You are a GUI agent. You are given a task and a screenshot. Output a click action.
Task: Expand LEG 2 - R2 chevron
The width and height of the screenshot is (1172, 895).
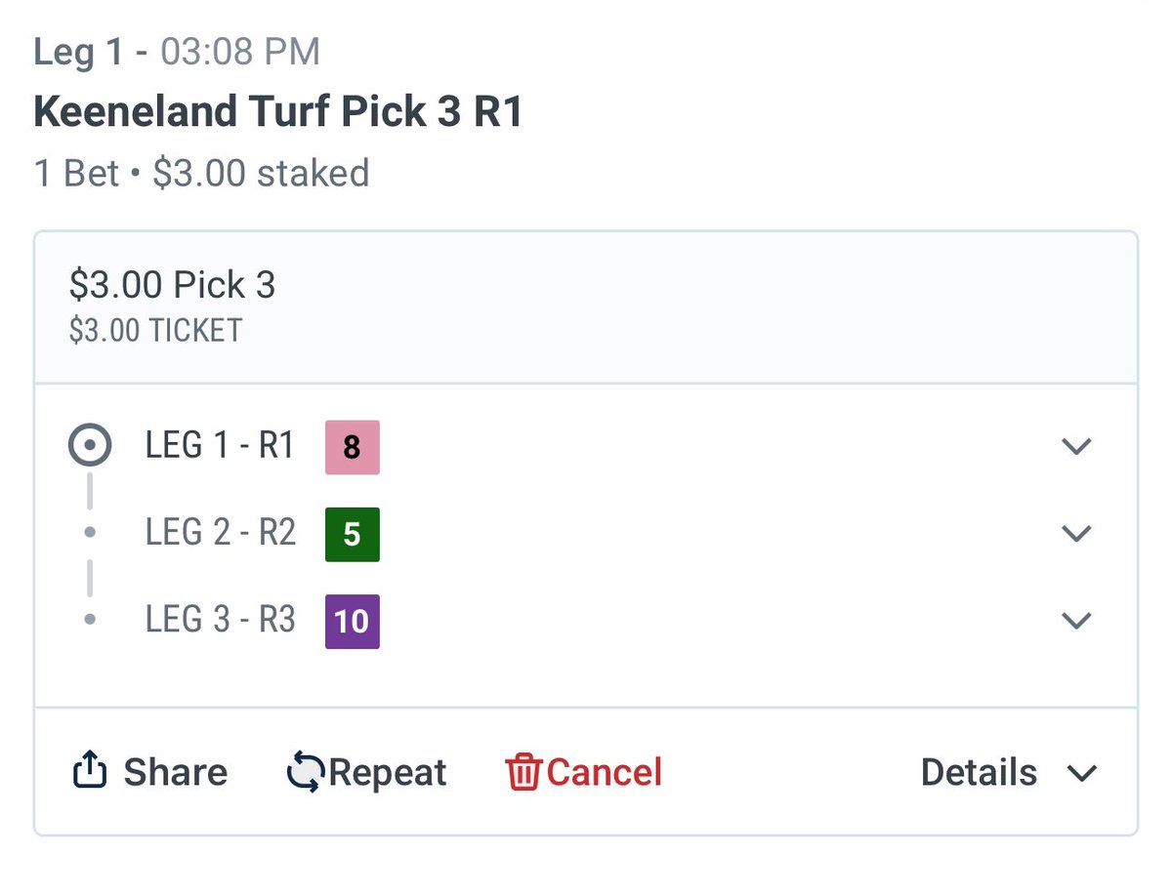click(1075, 534)
